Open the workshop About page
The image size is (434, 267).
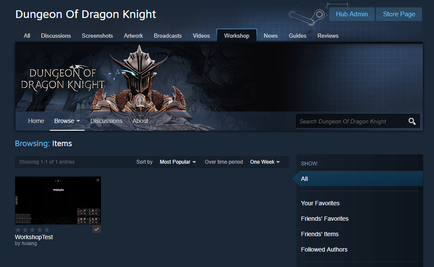140,121
